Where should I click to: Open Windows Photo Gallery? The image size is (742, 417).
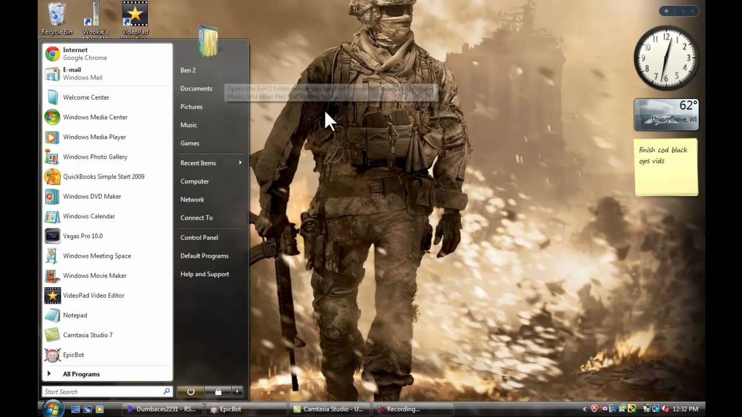coord(107,156)
